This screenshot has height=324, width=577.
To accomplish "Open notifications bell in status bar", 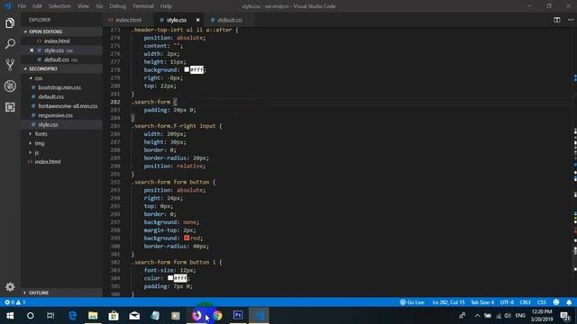I will (569, 302).
